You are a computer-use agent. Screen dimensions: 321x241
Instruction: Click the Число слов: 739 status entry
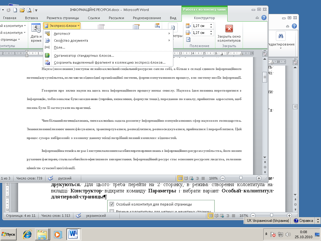pos(29,178)
